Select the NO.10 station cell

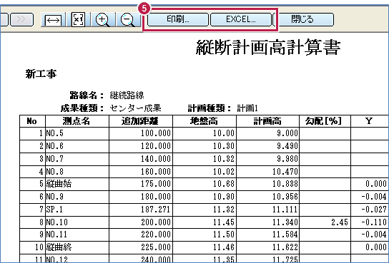click(x=77, y=222)
